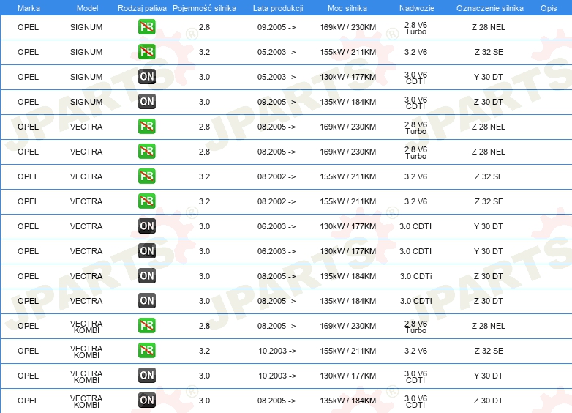The width and height of the screenshot is (572, 413).
Task: Select the ON diesel icon for SIGNUM Y 30 DT
Action: 146,77
